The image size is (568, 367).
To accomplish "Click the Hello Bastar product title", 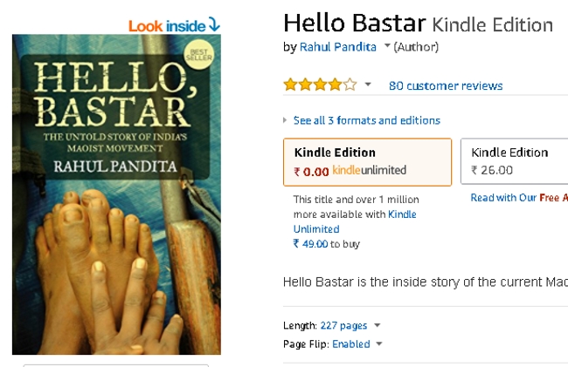I will coord(355,23).
